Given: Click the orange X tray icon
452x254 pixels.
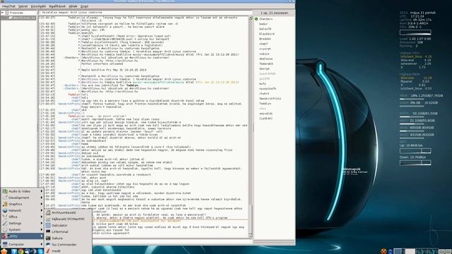Looking at the screenshot, I should click(383, 251).
